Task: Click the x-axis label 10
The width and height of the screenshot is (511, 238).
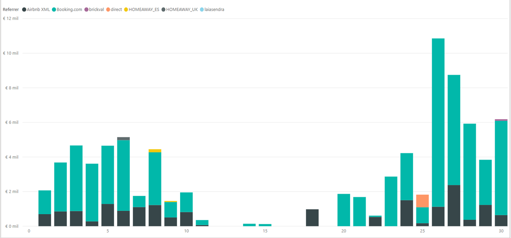Action: click(186, 231)
